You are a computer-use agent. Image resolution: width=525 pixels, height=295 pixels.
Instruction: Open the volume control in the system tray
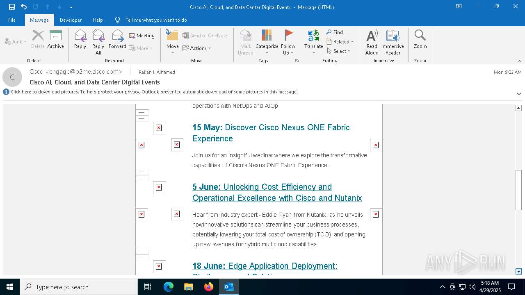coord(472,287)
